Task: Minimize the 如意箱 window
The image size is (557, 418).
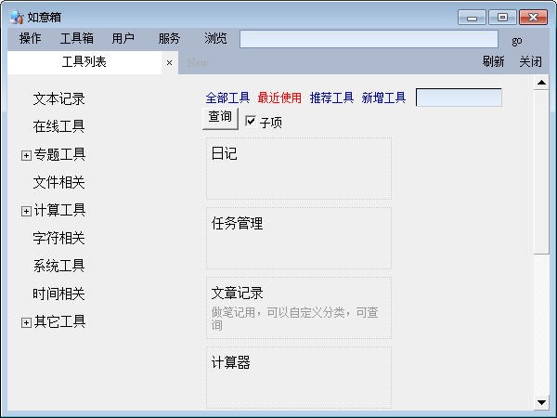Action: 472,18
